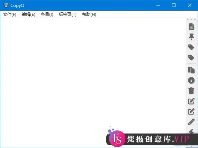Image resolution: width=198 pixels, height=148 pixels.
Task: Maximize the CopyQ window
Action: coord(174,5)
